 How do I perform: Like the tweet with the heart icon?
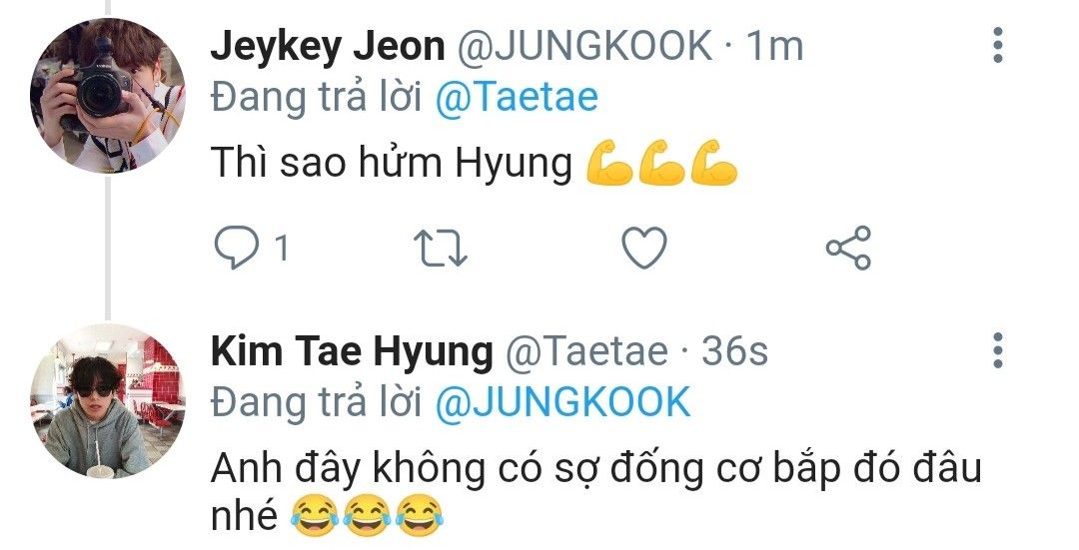644,249
